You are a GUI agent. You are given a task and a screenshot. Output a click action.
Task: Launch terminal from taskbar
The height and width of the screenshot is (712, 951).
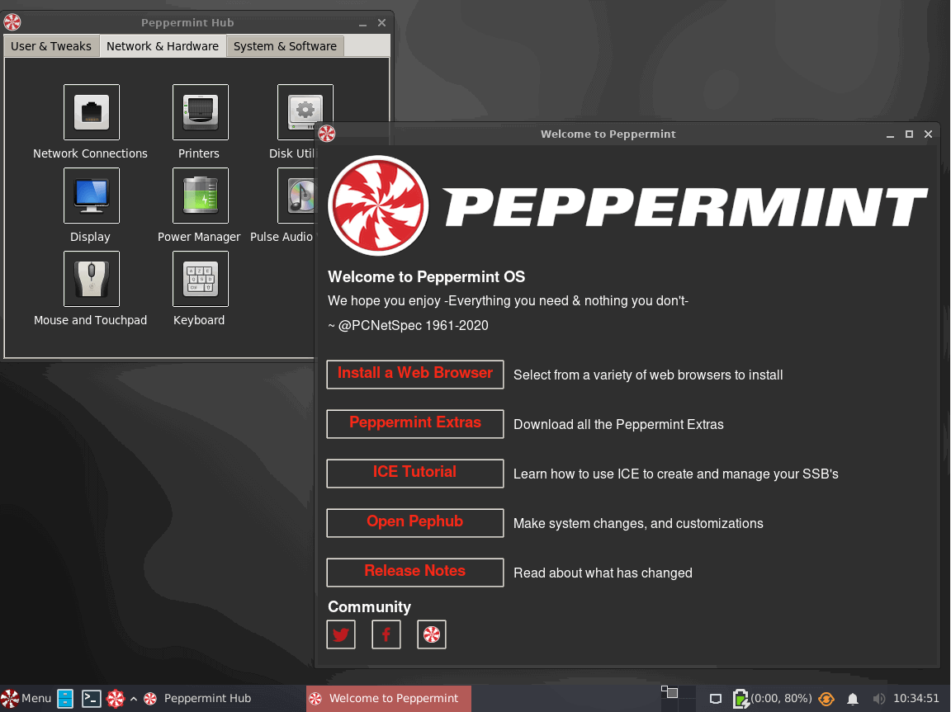pos(91,698)
